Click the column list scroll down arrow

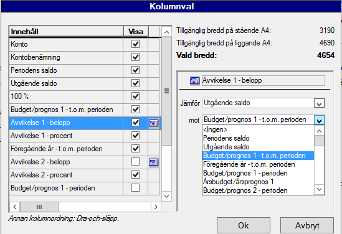pyautogui.click(x=166, y=196)
